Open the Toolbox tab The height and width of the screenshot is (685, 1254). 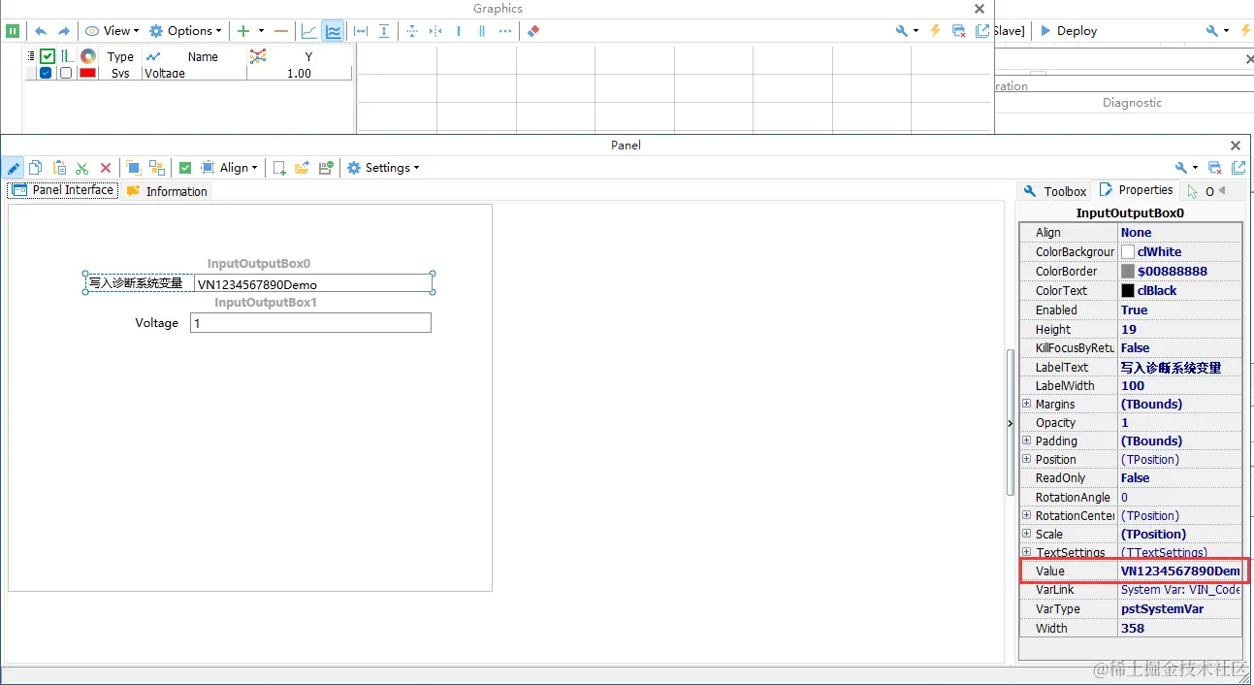1054,191
